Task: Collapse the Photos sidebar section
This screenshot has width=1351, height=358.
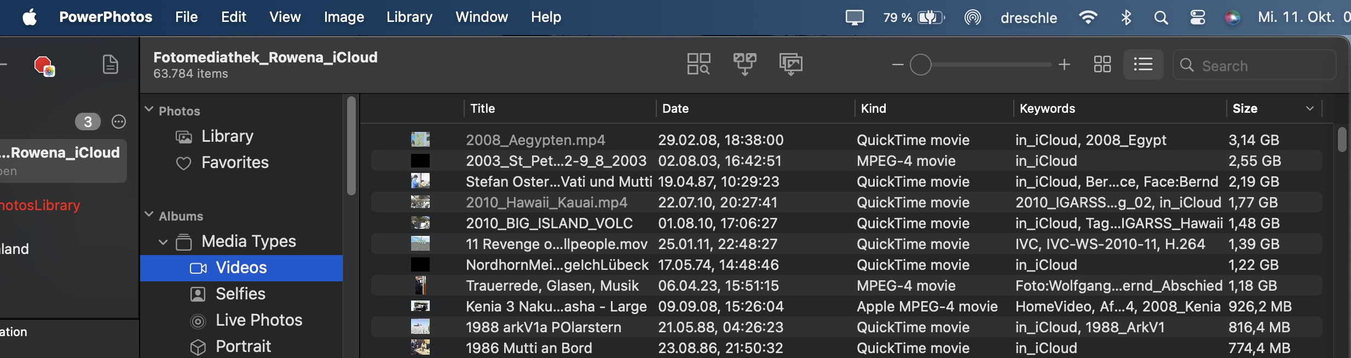Action: point(149,109)
